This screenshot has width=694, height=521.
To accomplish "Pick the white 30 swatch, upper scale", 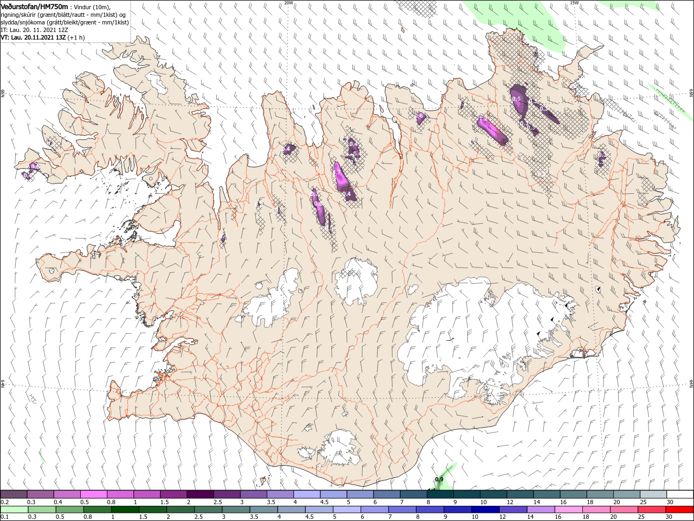I will coord(680,494).
